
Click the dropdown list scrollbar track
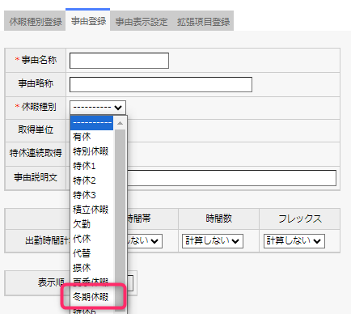120,221
